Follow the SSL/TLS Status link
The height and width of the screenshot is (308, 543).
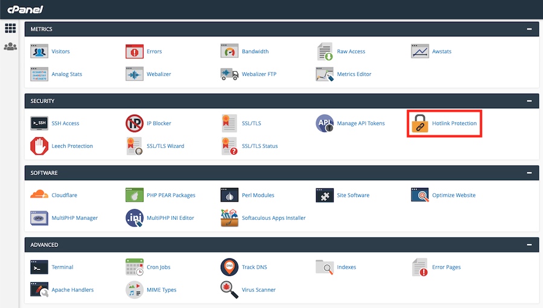(259, 146)
